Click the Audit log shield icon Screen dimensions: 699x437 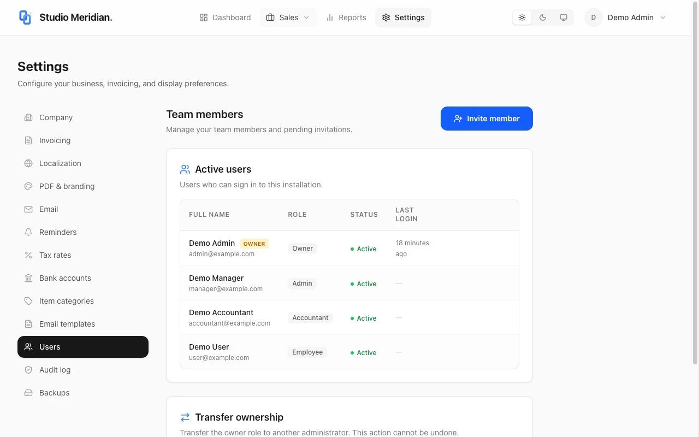click(x=28, y=370)
